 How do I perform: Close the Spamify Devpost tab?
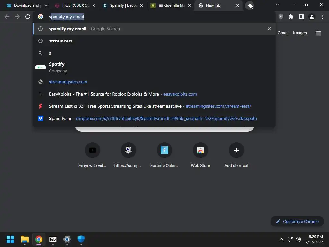pyautogui.click(x=142, y=5)
